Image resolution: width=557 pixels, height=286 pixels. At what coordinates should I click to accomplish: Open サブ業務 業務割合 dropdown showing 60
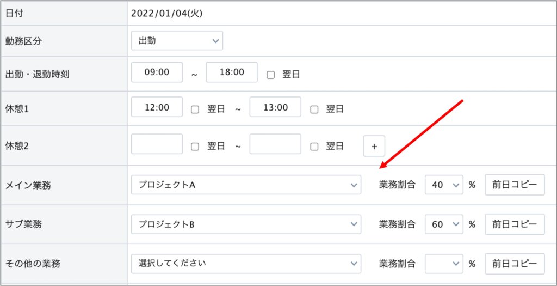[x=444, y=224]
